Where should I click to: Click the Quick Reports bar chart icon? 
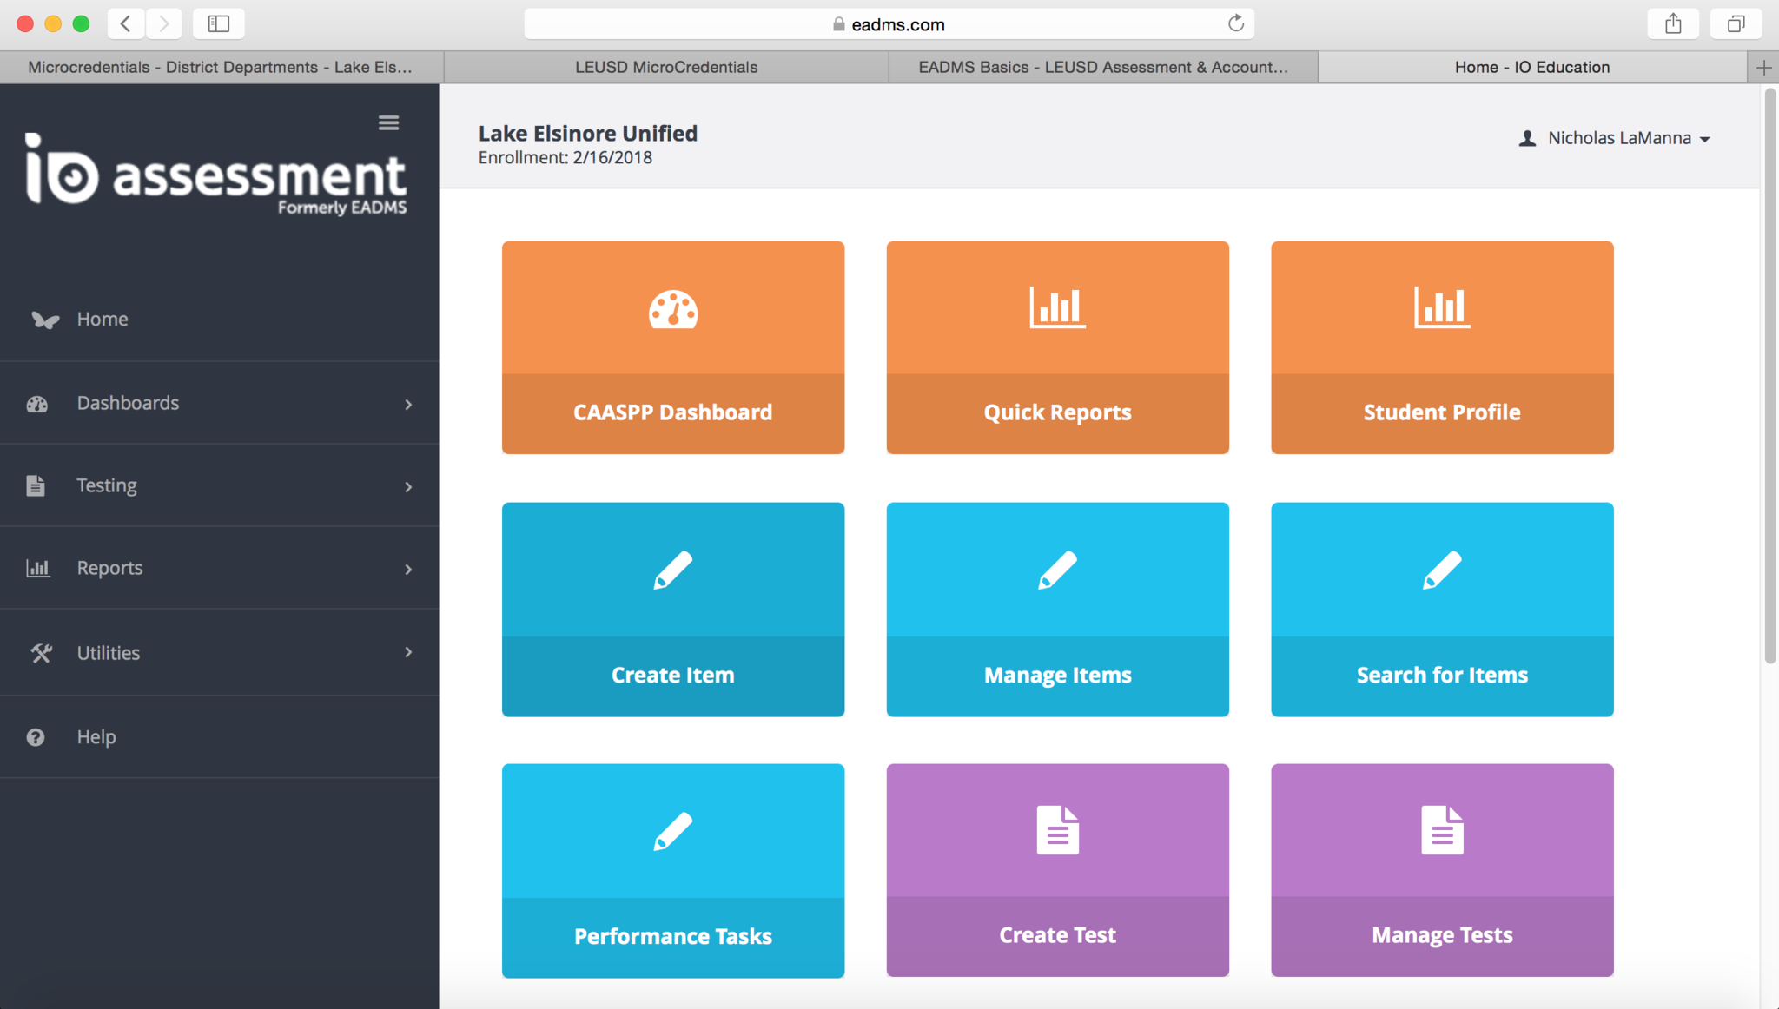pyautogui.click(x=1057, y=307)
